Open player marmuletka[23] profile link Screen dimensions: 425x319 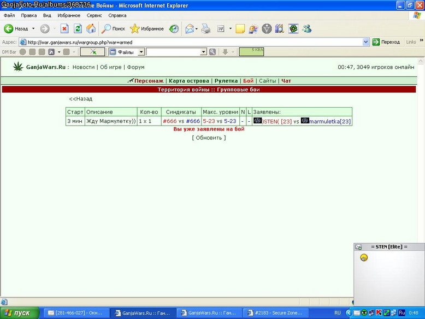(x=330, y=121)
